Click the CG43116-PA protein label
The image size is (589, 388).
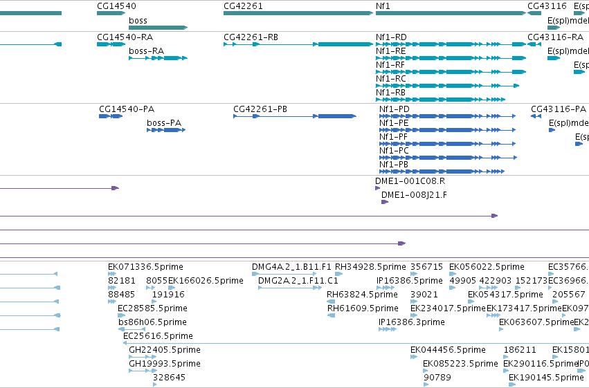pyautogui.click(x=558, y=109)
